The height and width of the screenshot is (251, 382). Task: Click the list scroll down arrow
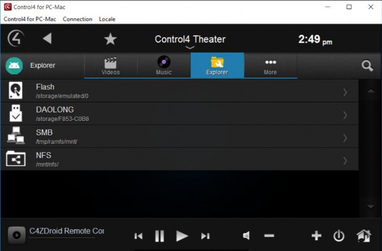point(371,208)
